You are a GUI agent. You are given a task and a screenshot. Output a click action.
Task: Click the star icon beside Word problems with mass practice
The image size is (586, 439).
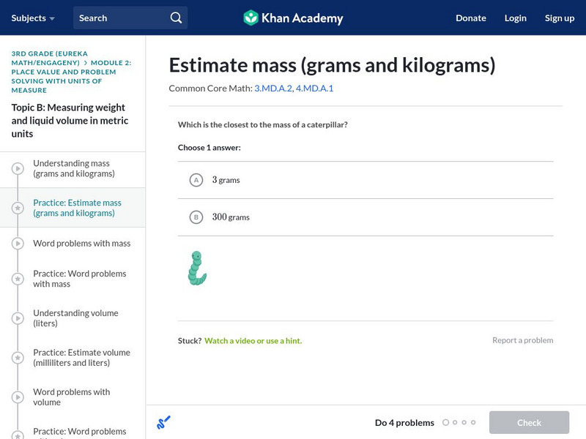18,279
